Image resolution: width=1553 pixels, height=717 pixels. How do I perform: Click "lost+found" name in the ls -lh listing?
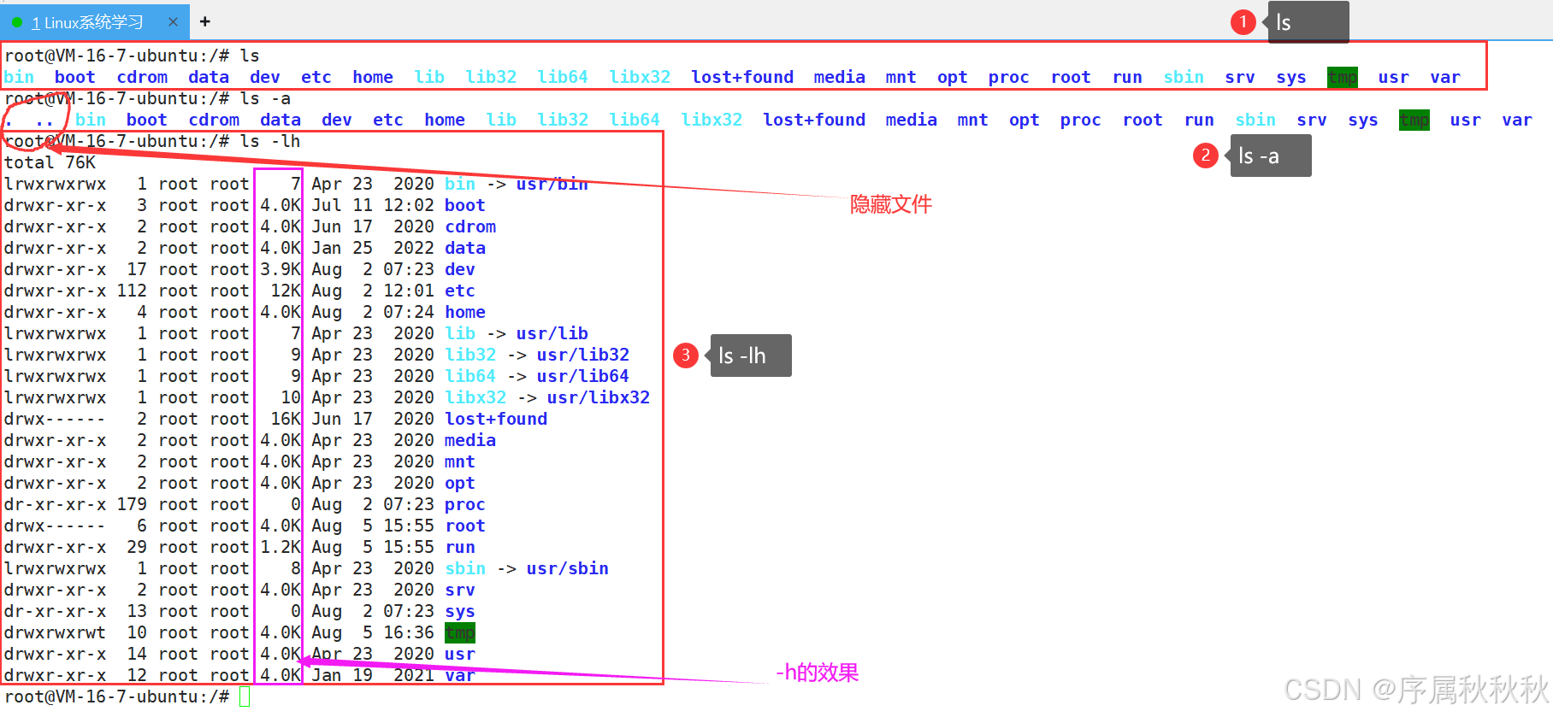tap(496, 419)
